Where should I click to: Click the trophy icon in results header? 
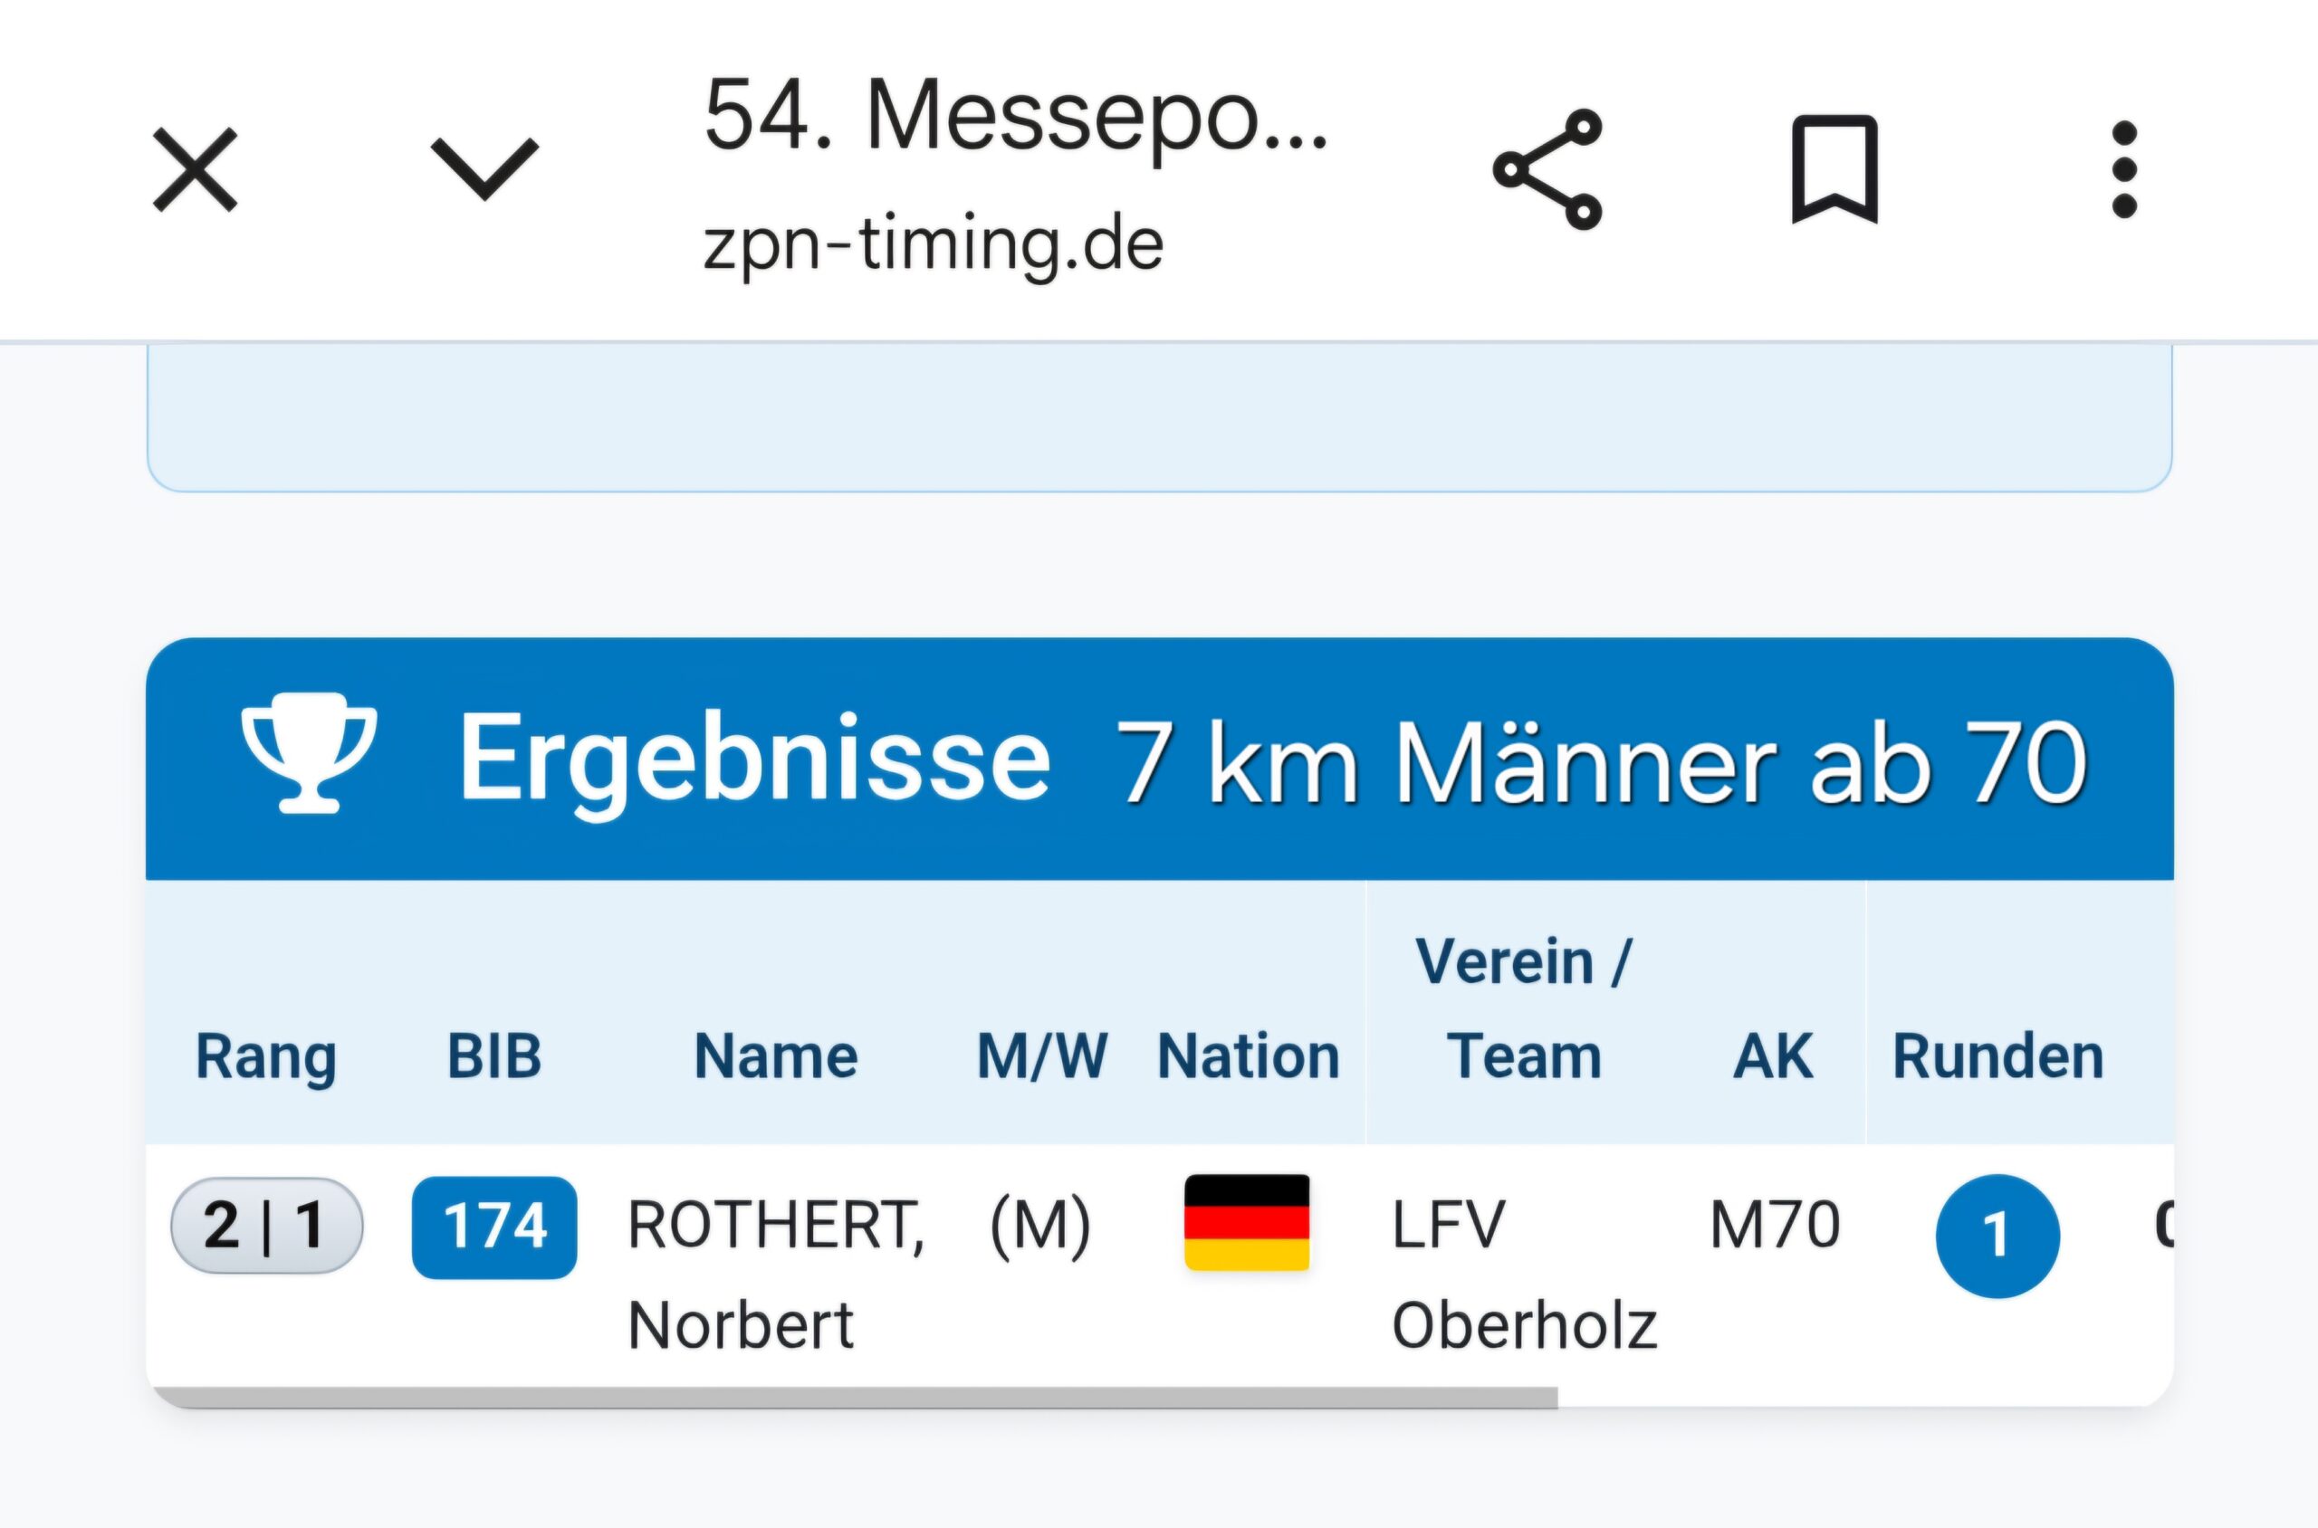tap(309, 752)
